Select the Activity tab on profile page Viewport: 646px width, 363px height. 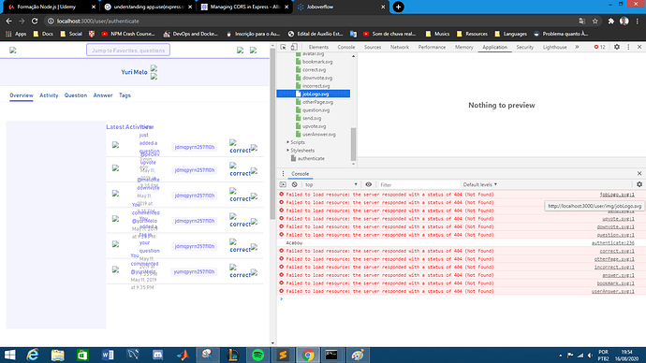pos(49,95)
